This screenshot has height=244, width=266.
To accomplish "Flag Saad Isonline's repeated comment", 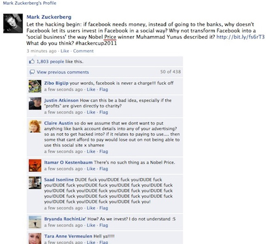I will 104,208.
